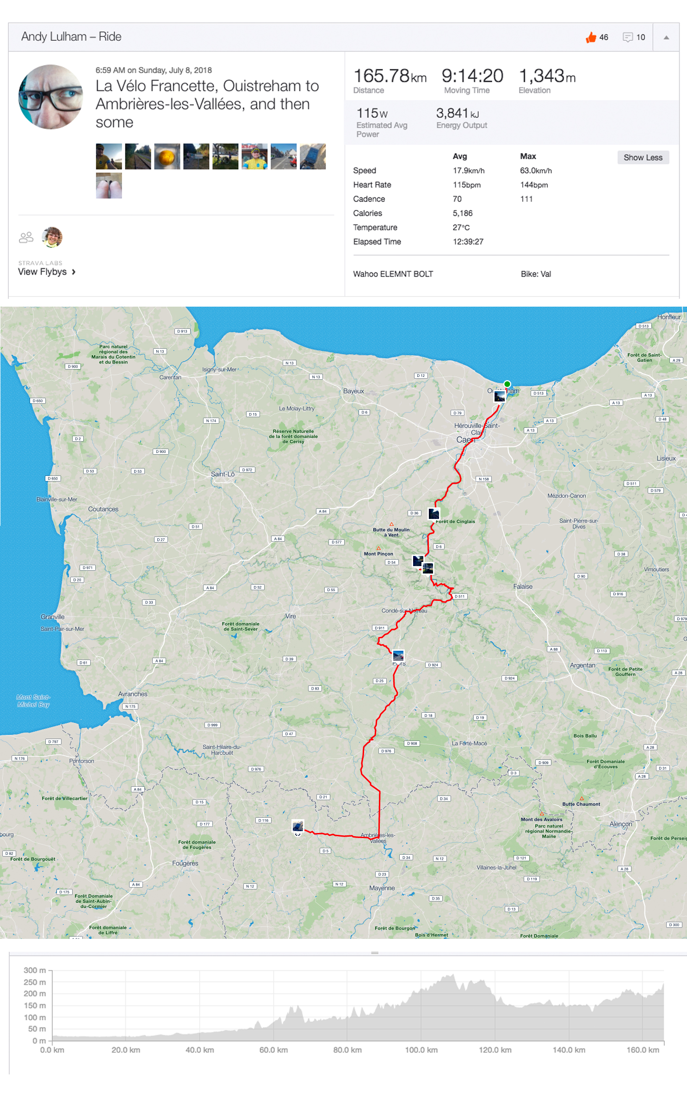Open the toes photo thumbnail

coord(109,185)
